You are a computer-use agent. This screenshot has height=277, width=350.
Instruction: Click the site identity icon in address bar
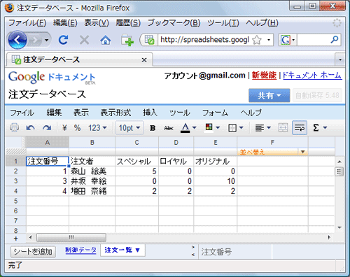(x=149, y=40)
